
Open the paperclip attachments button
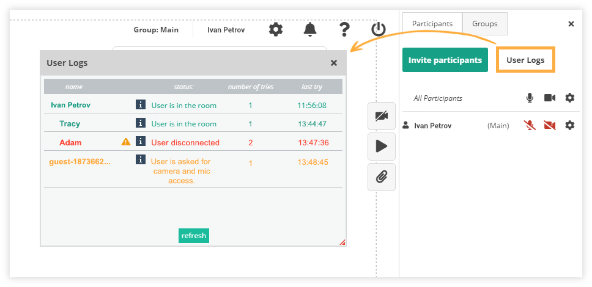point(382,177)
